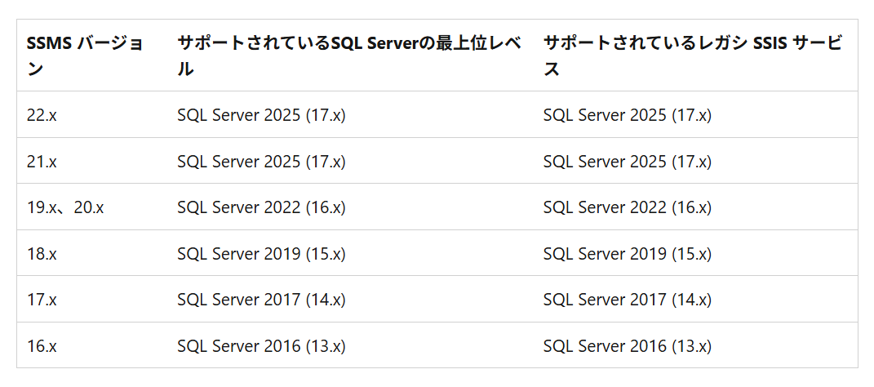
Task: Click SQL Server 2016 (13.x) in 最上位レベル column
Action: (x=261, y=345)
